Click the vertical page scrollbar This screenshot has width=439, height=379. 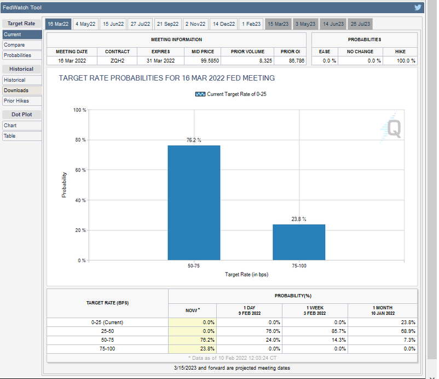(432, 179)
